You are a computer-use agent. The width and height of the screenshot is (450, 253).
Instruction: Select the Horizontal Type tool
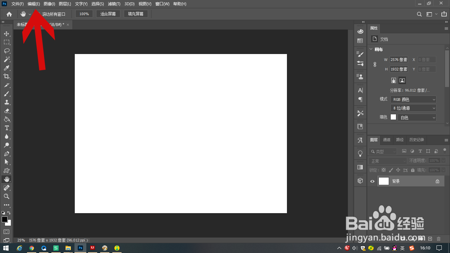tap(7, 128)
